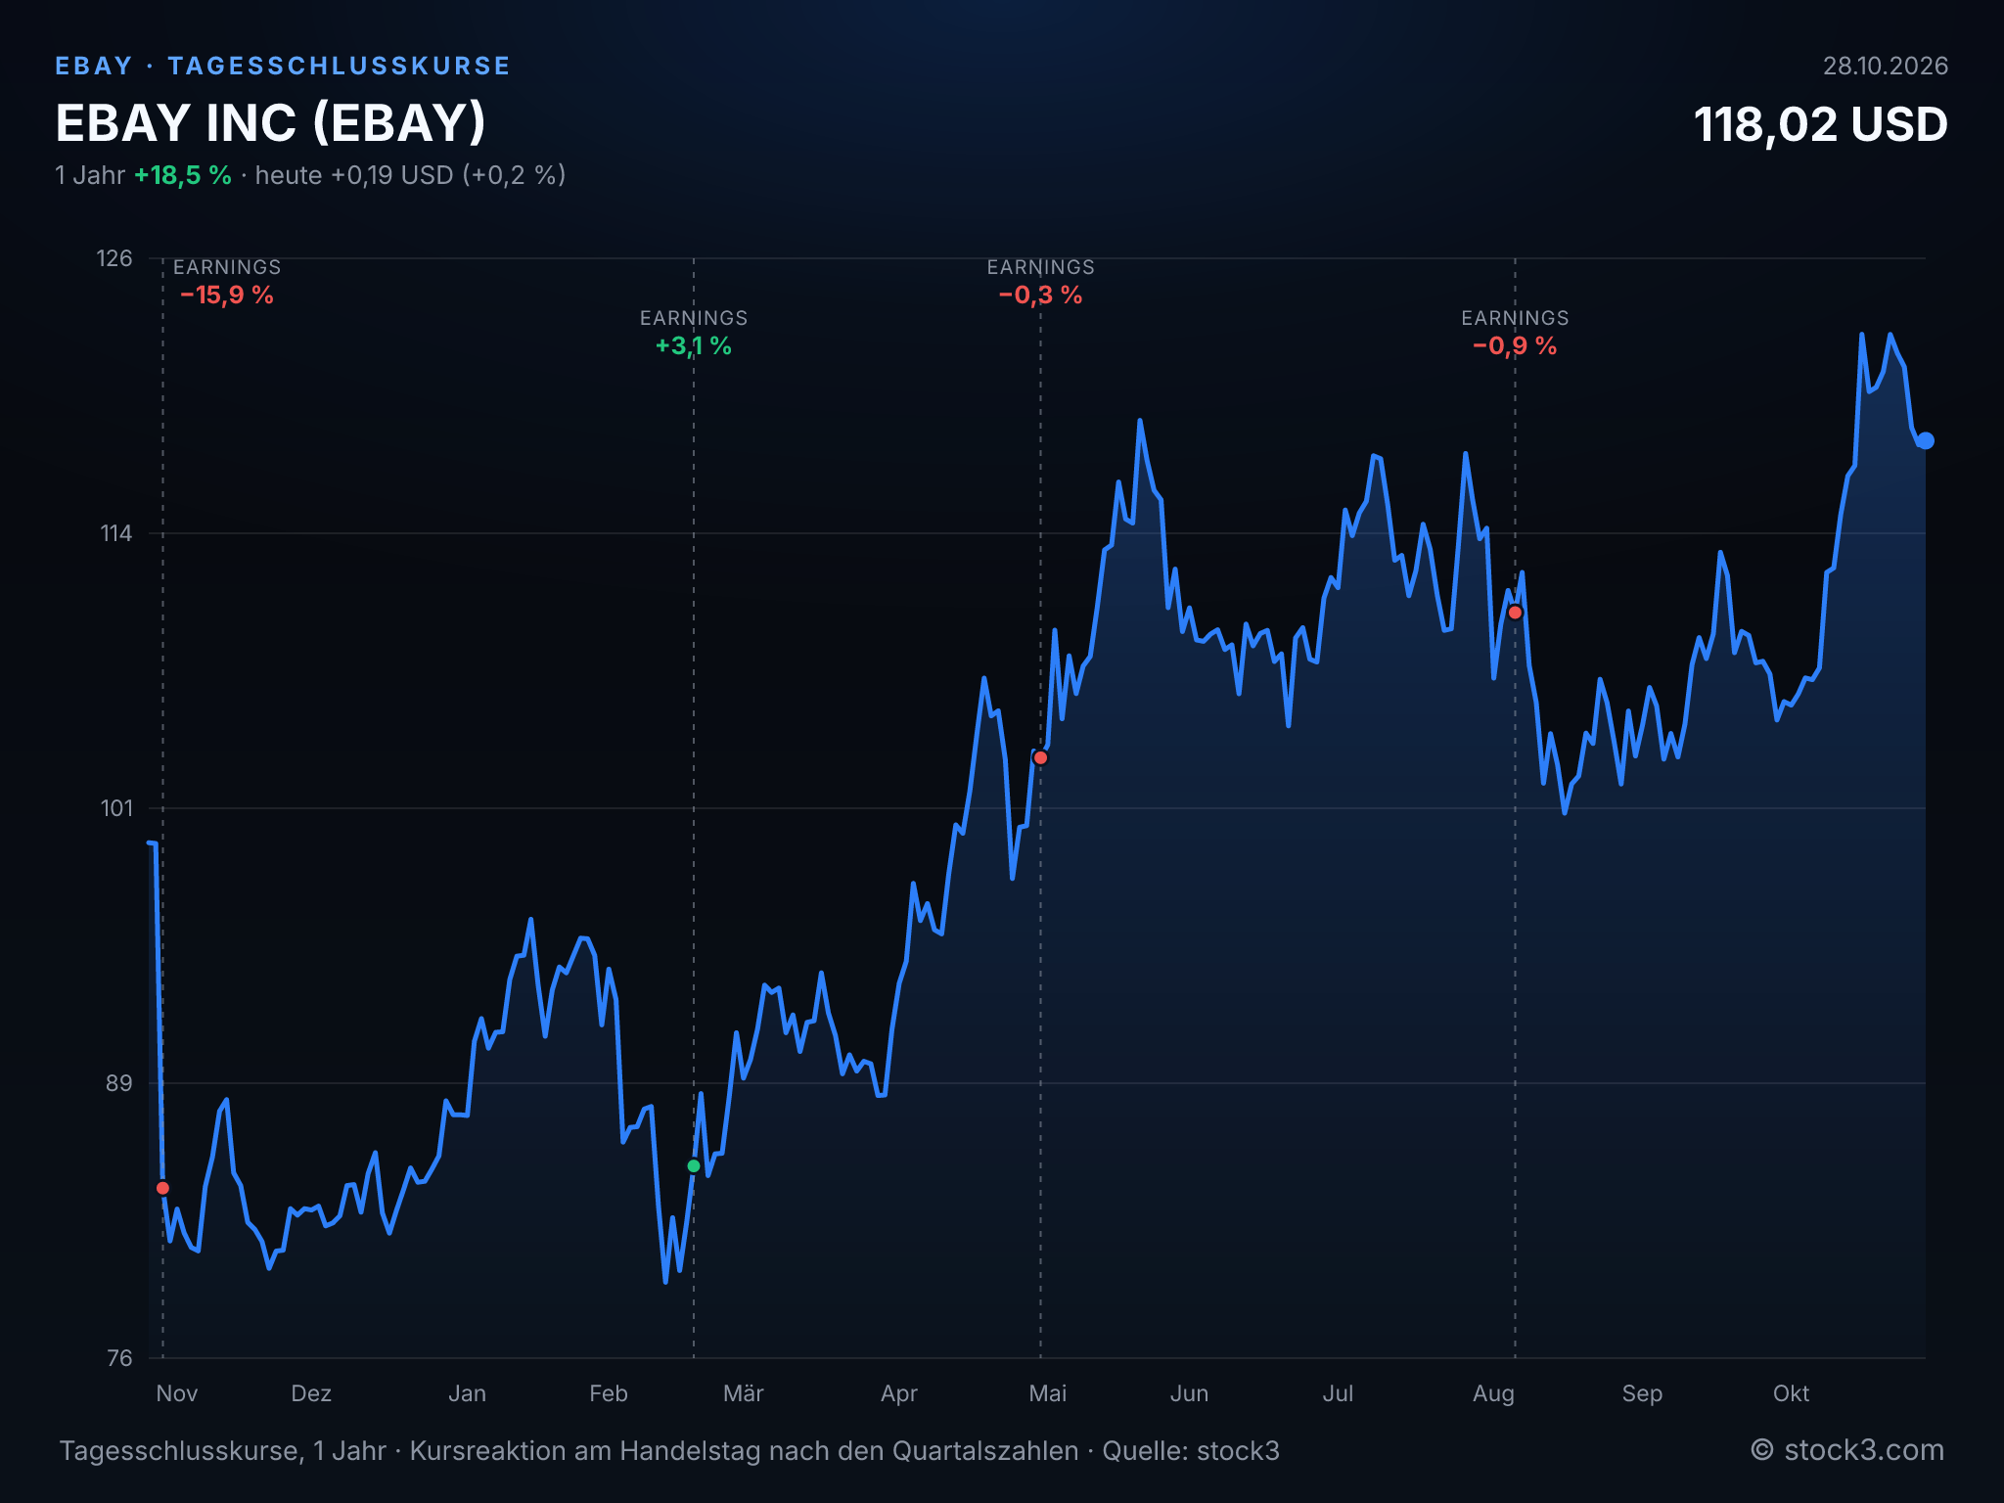Click the green earnings dot near late February

point(694,1165)
